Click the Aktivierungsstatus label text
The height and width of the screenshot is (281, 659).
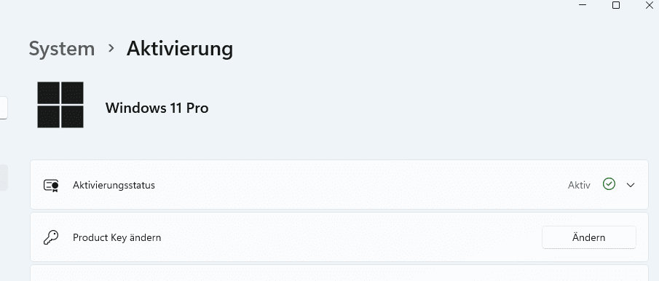(x=114, y=185)
